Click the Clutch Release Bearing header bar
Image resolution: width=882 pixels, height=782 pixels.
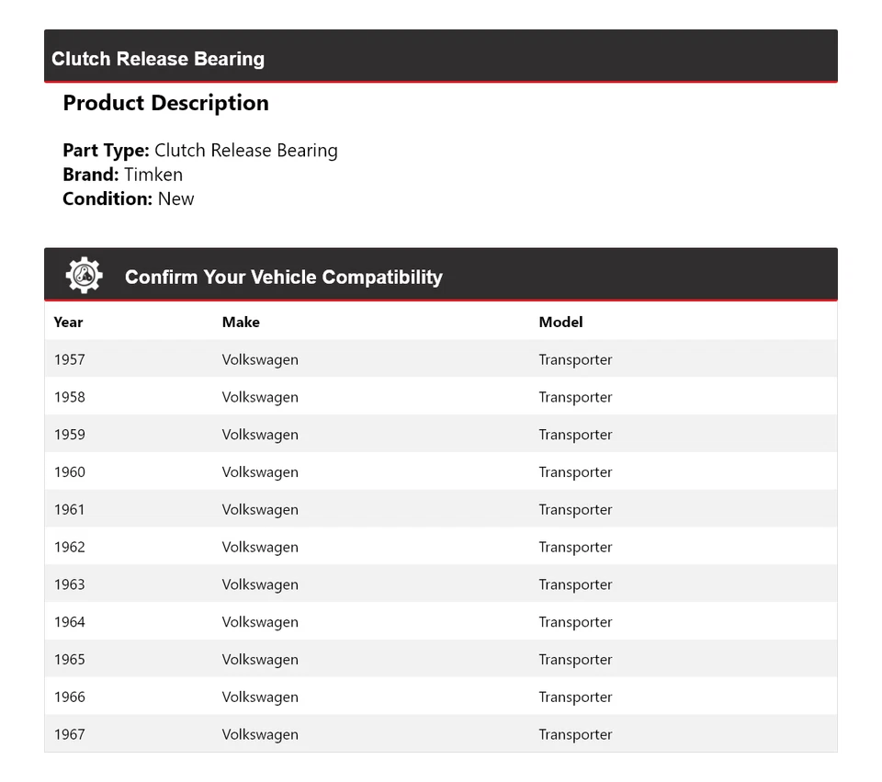coord(158,59)
